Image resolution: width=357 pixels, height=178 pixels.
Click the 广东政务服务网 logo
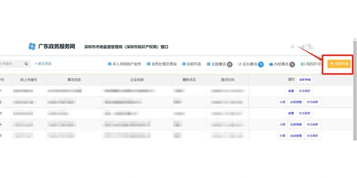(x=32, y=46)
